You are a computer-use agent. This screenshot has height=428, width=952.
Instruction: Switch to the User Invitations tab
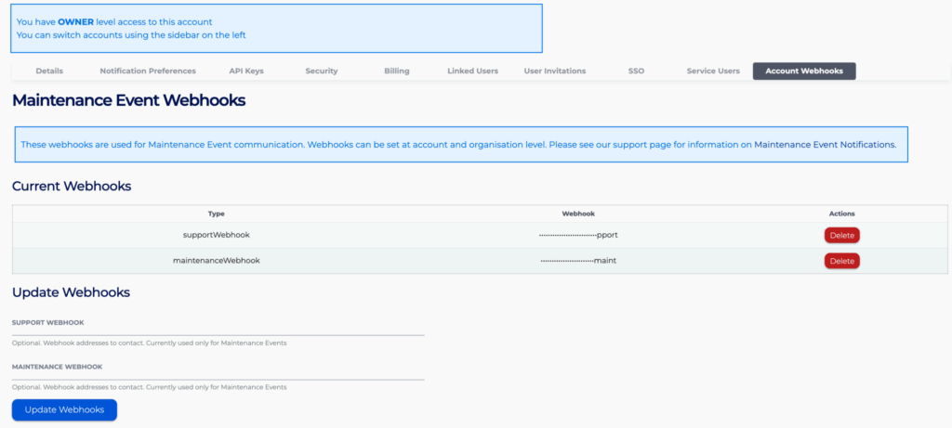(554, 71)
